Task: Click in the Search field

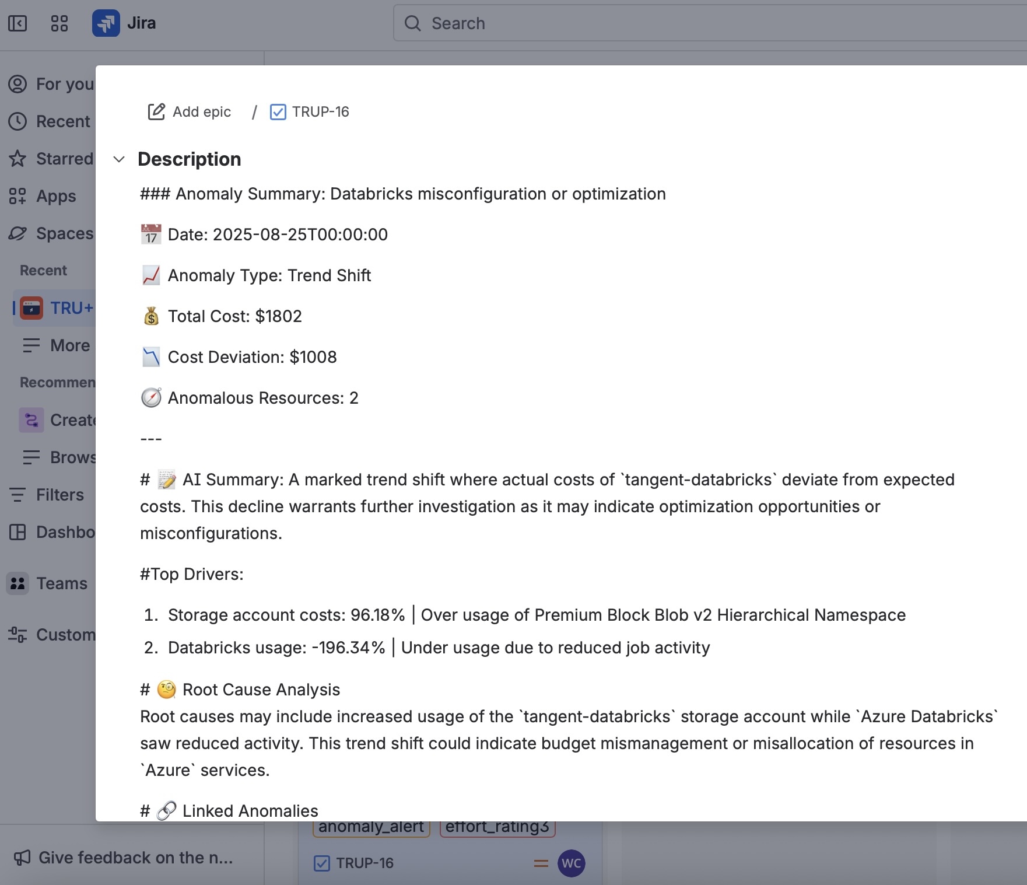Action: pyautogui.click(x=710, y=23)
